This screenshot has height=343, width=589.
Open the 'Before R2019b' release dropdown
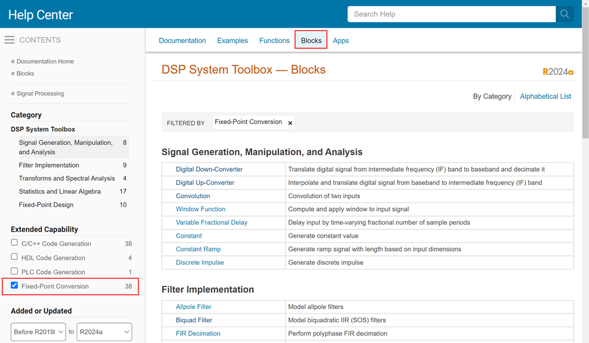click(38, 332)
